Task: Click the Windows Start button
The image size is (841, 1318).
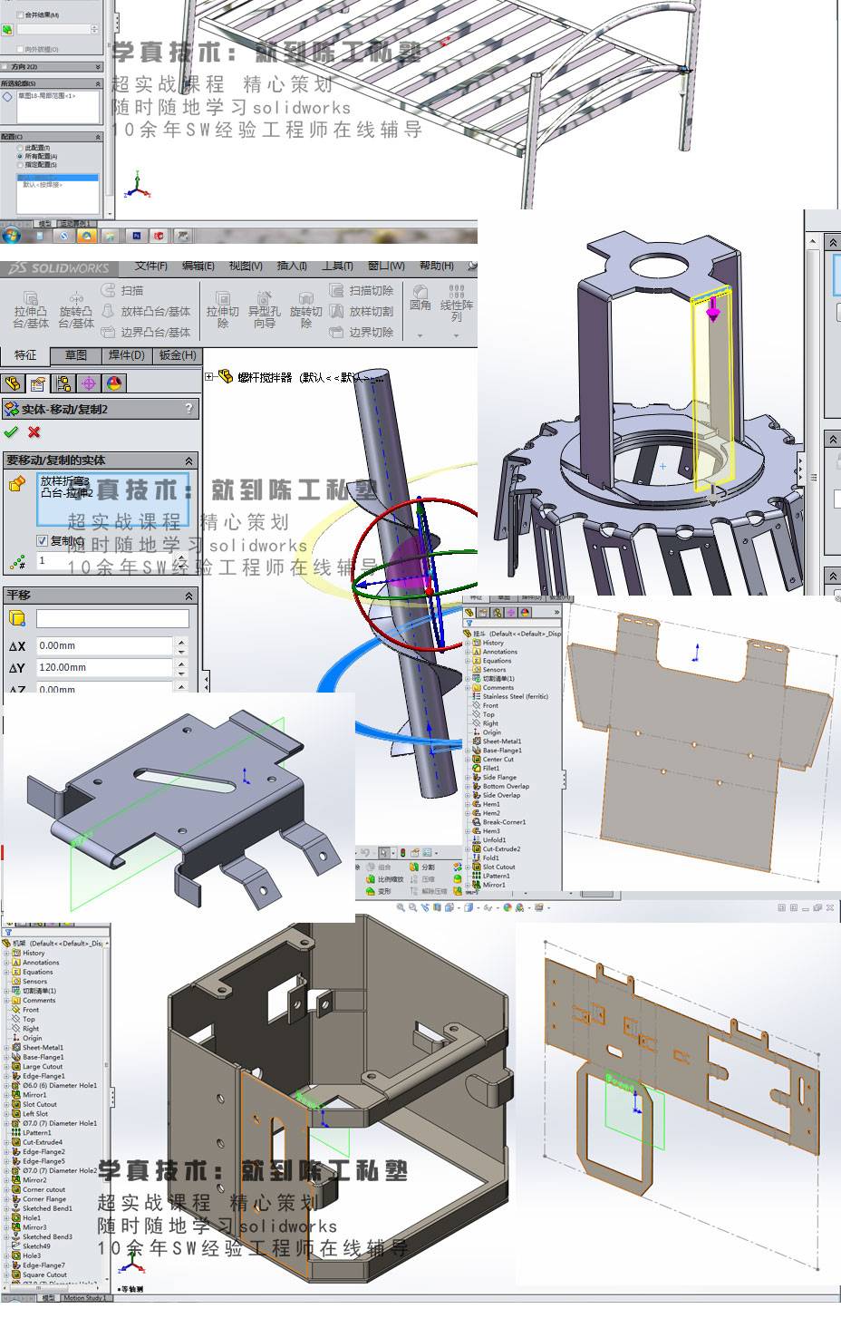Action: [12, 236]
